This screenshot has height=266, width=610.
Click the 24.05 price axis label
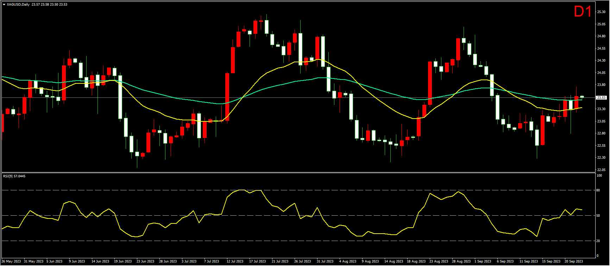point(601,73)
